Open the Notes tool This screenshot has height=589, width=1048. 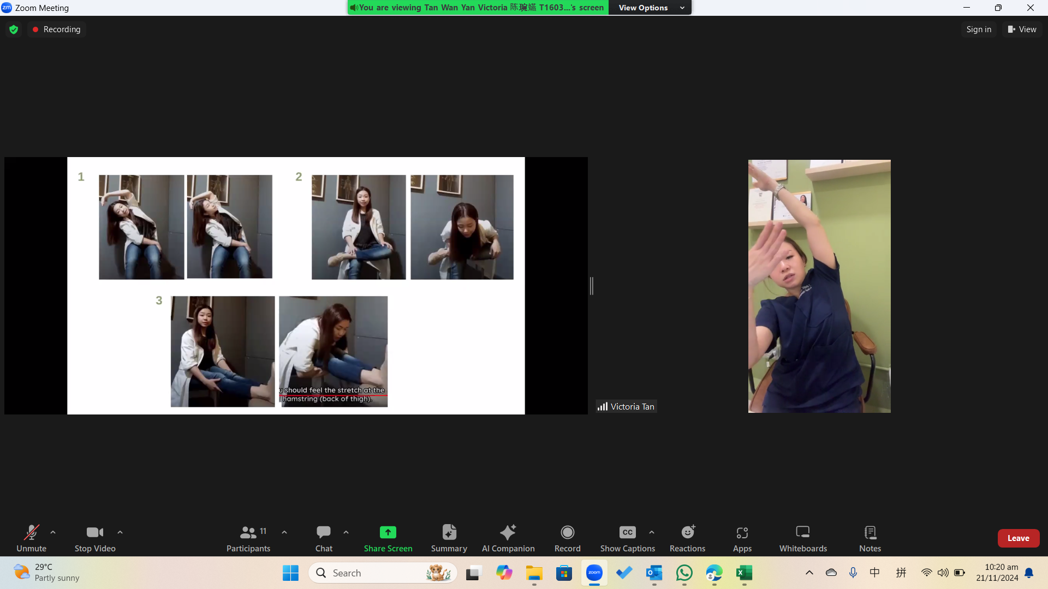click(870, 538)
